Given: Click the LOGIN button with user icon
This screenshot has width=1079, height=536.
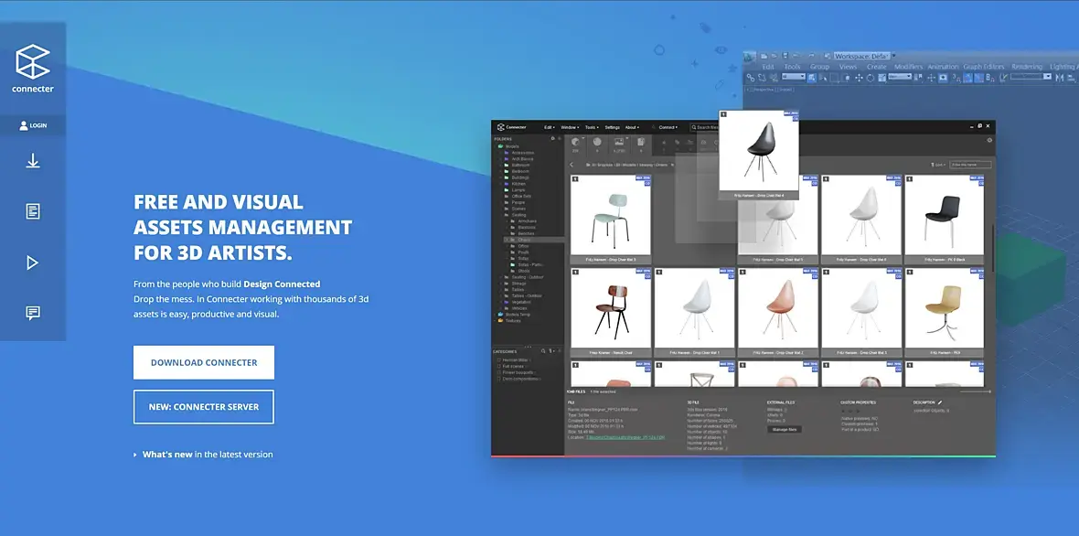Looking at the screenshot, I should tap(33, 126).
